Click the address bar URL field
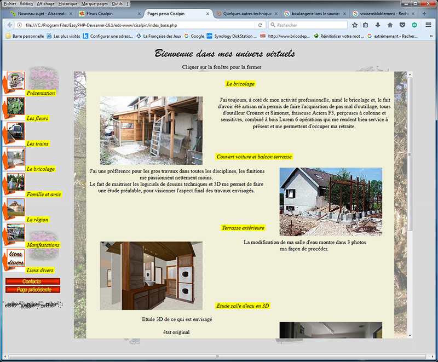The width and height of the screenshot is (438, 362). point(140,25)
